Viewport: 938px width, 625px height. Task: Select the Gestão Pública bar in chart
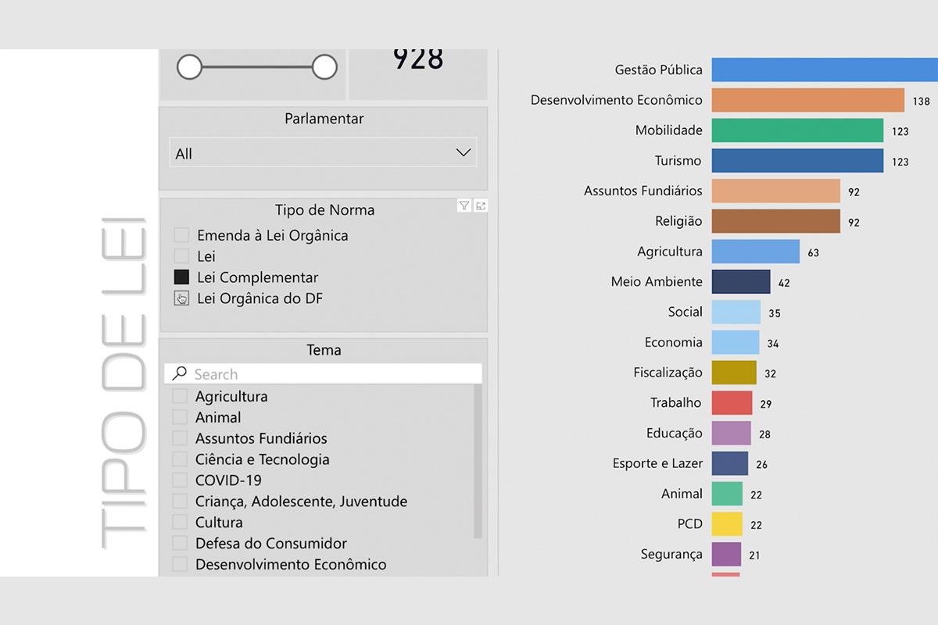pos(821,70)
